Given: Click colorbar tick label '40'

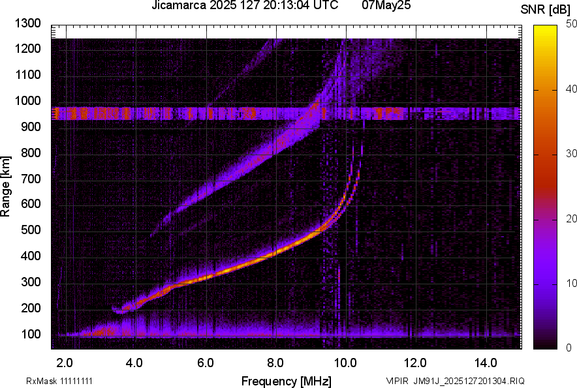Looking at the screenshot, I should pos(571,89).
